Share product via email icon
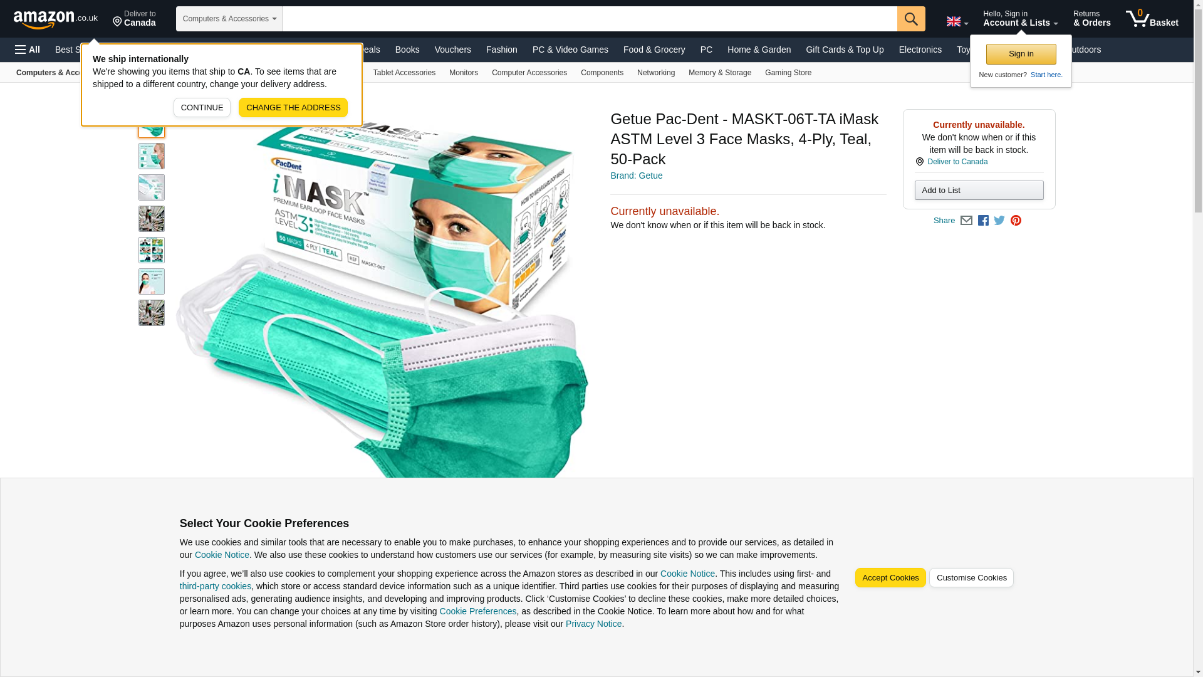1203x677 pixels. [966, 221]
